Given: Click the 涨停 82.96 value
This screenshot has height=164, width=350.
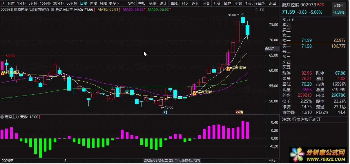Looking at the screenshot, I should (307, 73).
